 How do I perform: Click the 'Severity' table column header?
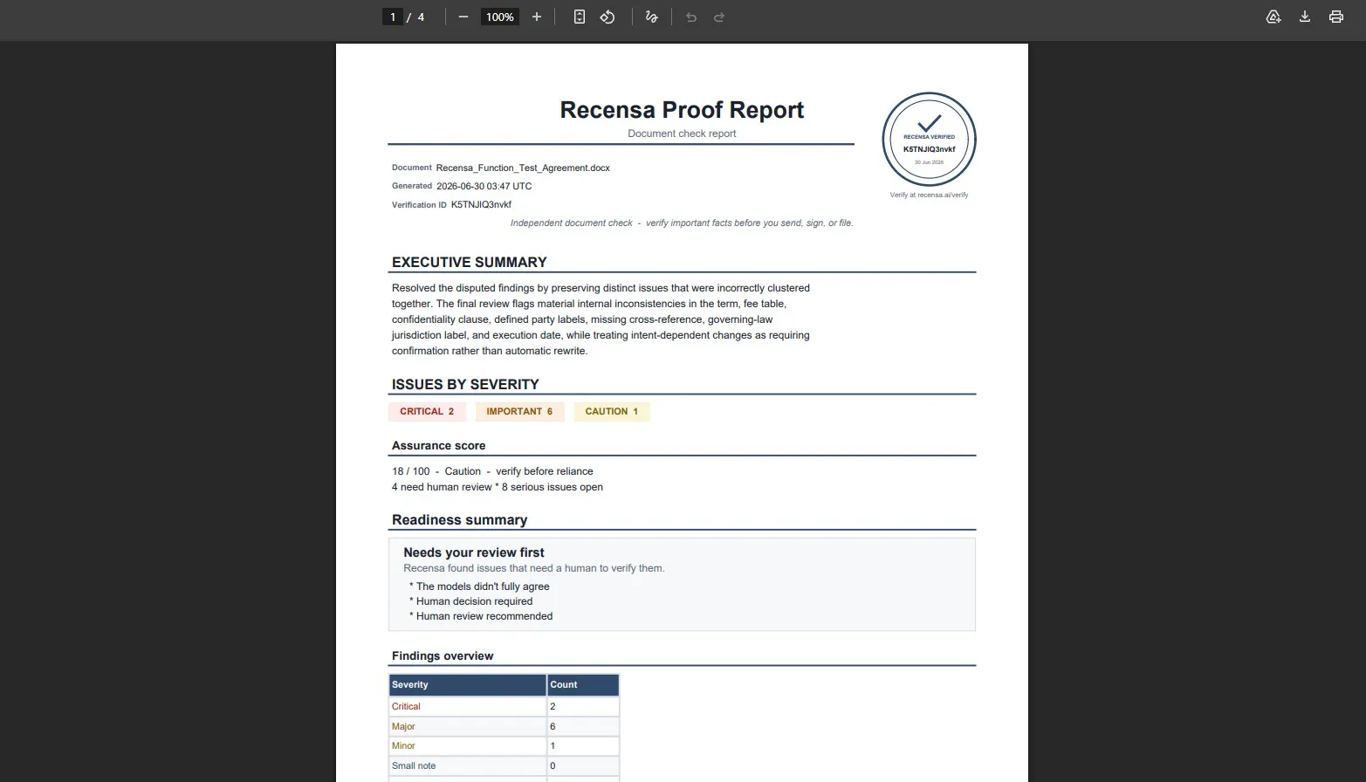(468, 685)
